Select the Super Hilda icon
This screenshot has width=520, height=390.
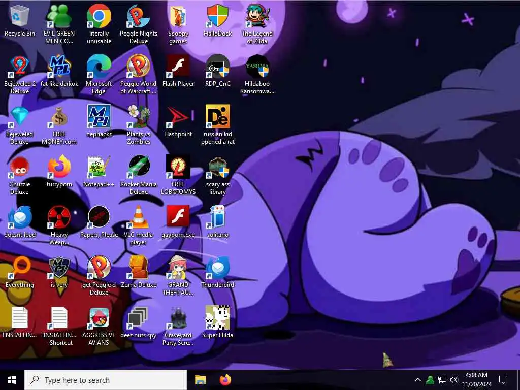coord(217,318)
